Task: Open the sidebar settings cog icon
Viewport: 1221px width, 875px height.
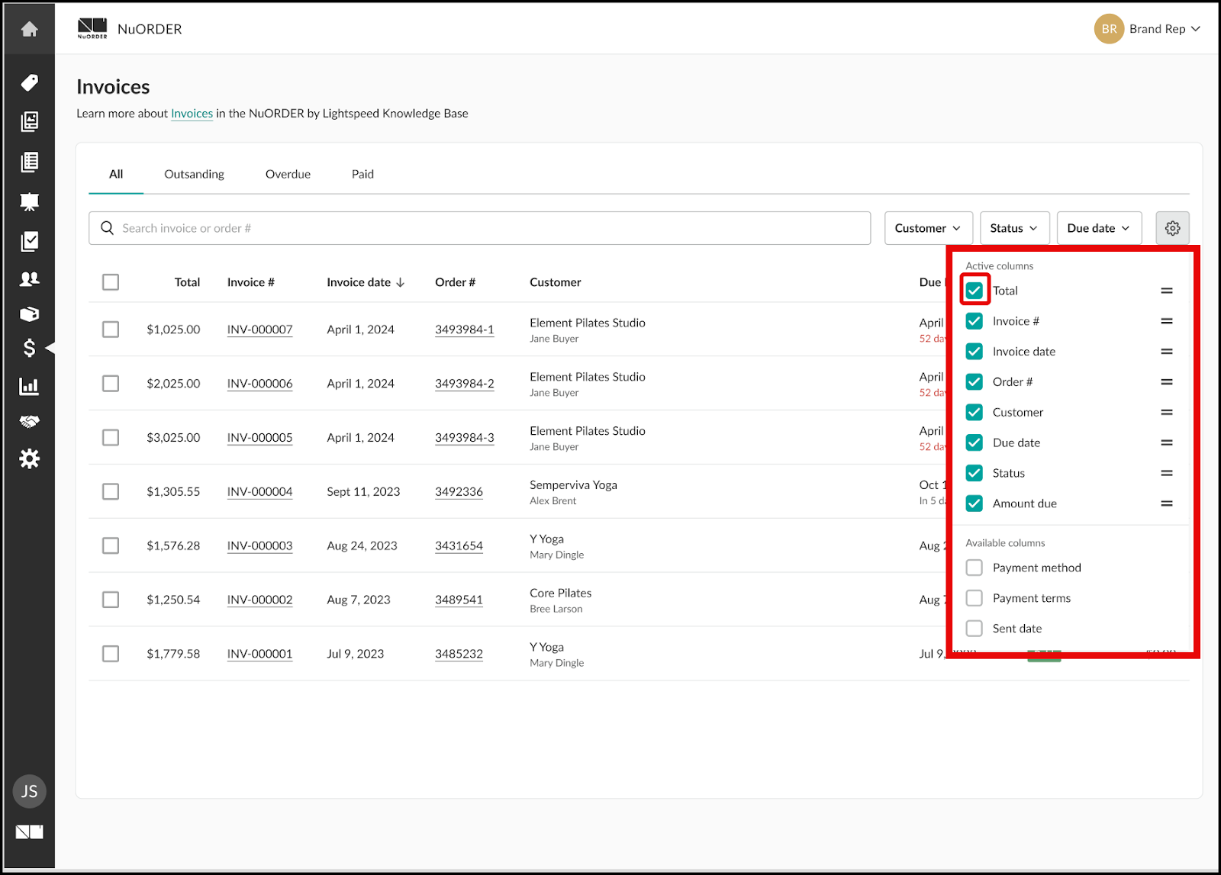Action: (29, 458)
